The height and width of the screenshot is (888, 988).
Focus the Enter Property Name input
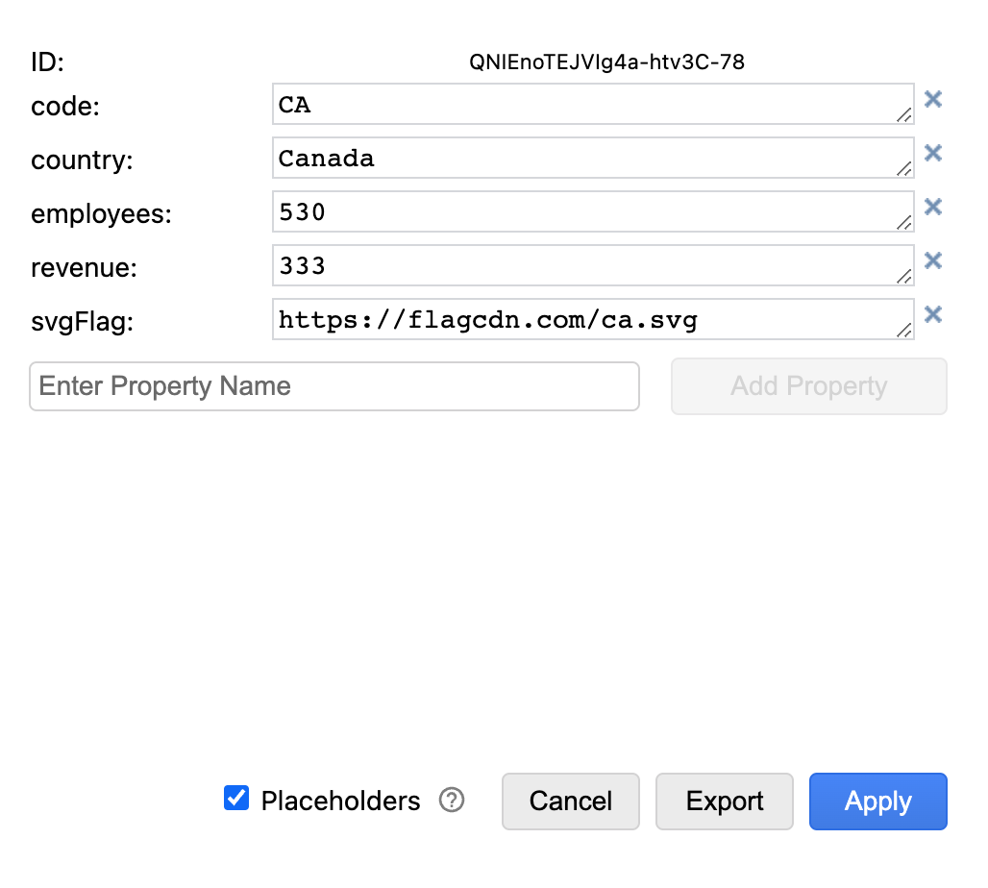pyautogui.click(x=333, y=386)
